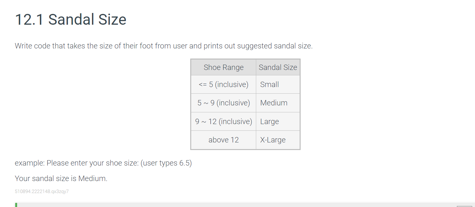Select the "5 ~ 9 (inclusive)" cell
This screenshot has height=207, width=475.
tap(224, 103)
